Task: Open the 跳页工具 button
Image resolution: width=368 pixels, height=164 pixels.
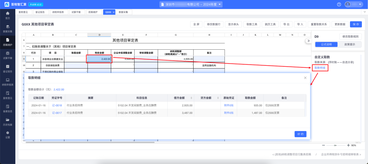Action: click(270, 24)
